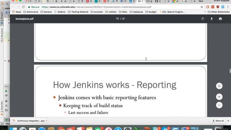Open download item options caret
This screenshot has height=130, width=231.
47,121
